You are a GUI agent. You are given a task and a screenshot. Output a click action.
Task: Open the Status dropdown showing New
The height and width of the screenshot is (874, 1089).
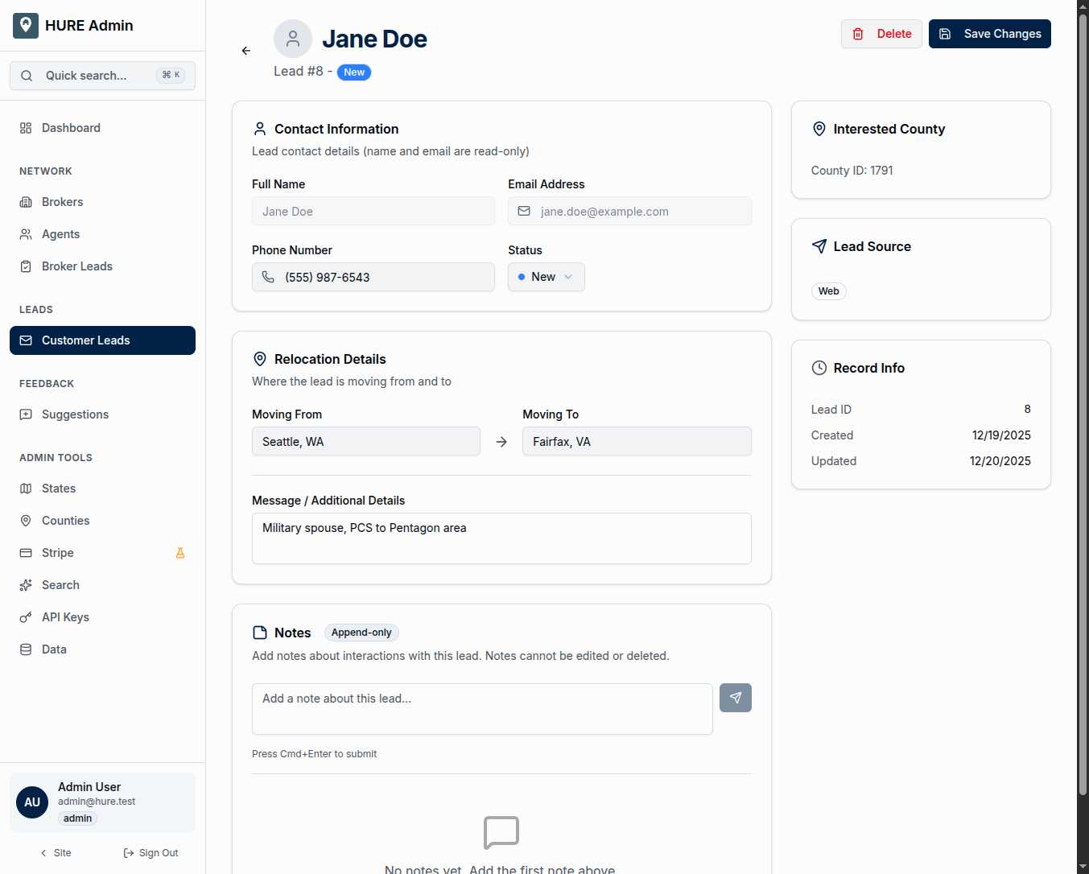546,277
